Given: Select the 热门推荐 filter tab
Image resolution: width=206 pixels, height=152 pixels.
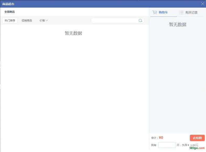Looking at the screenshot, I should tap(10, 20).
